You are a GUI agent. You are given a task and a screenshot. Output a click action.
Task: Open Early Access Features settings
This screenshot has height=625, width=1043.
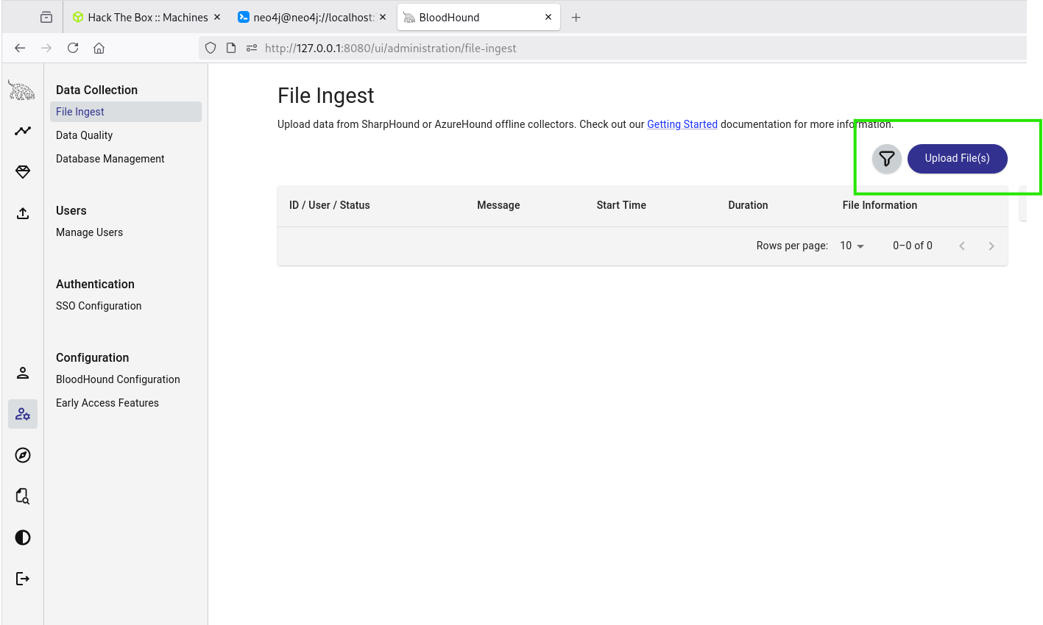coord(107,403)
